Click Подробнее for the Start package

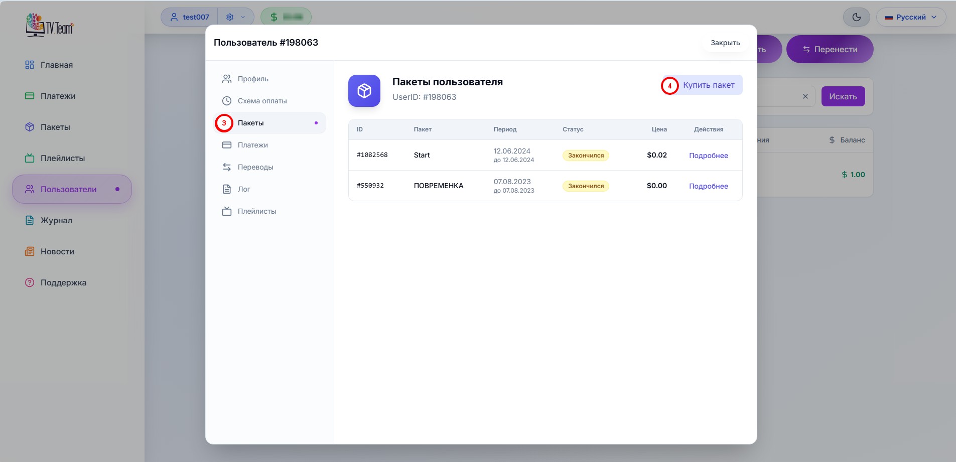[x=708, y=156]
